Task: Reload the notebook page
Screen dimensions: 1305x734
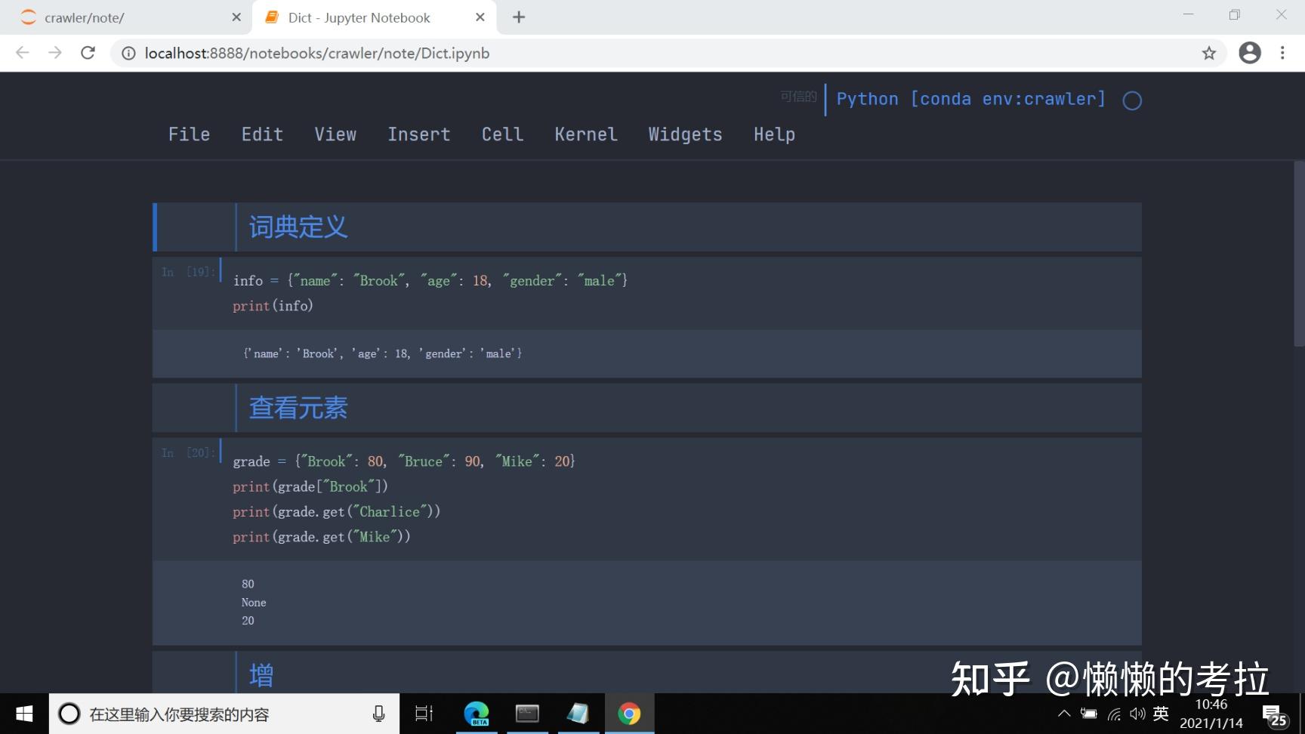Action: pyautogui.click(x=88, y=53)
